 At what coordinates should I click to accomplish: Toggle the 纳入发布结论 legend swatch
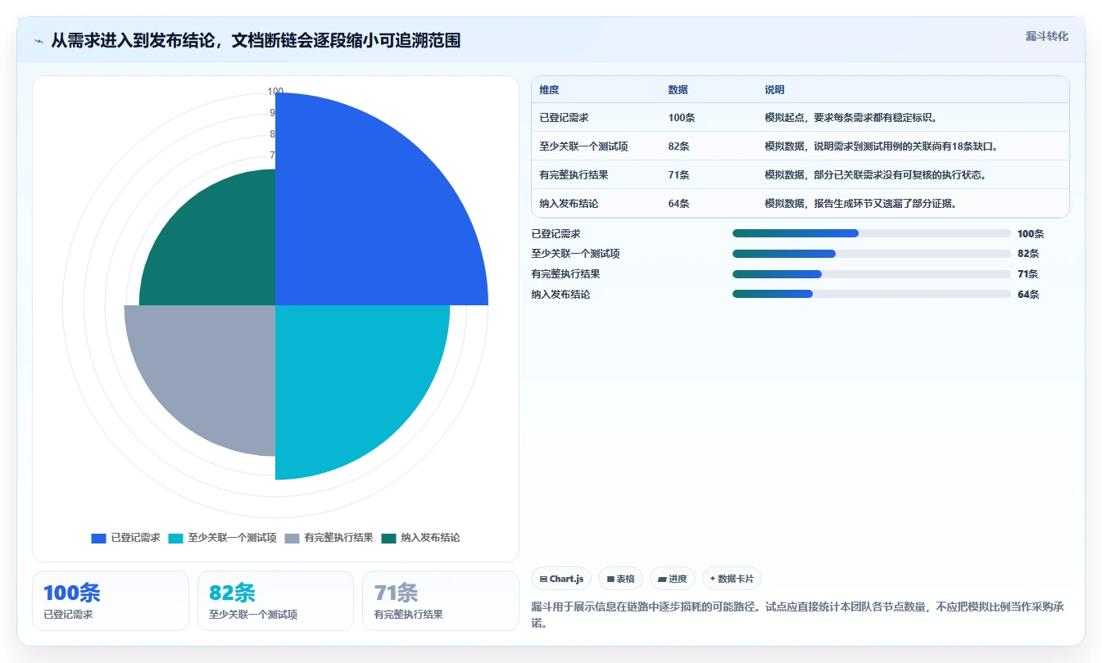388,538
